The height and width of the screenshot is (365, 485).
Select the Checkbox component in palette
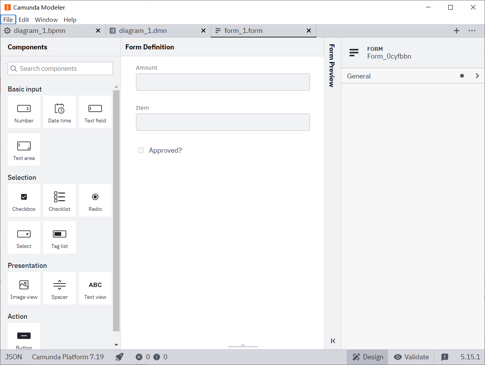point(24,200)
